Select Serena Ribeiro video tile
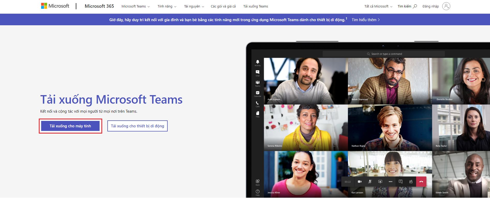The width and height of the screenshot is (490, 199). pos(306,128)
